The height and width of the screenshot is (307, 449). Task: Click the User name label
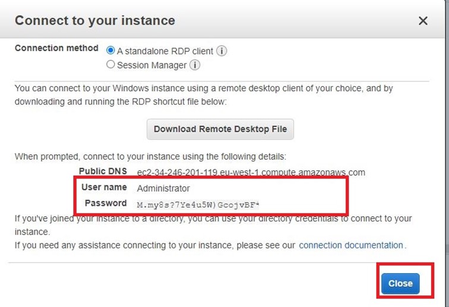(104, 187)
